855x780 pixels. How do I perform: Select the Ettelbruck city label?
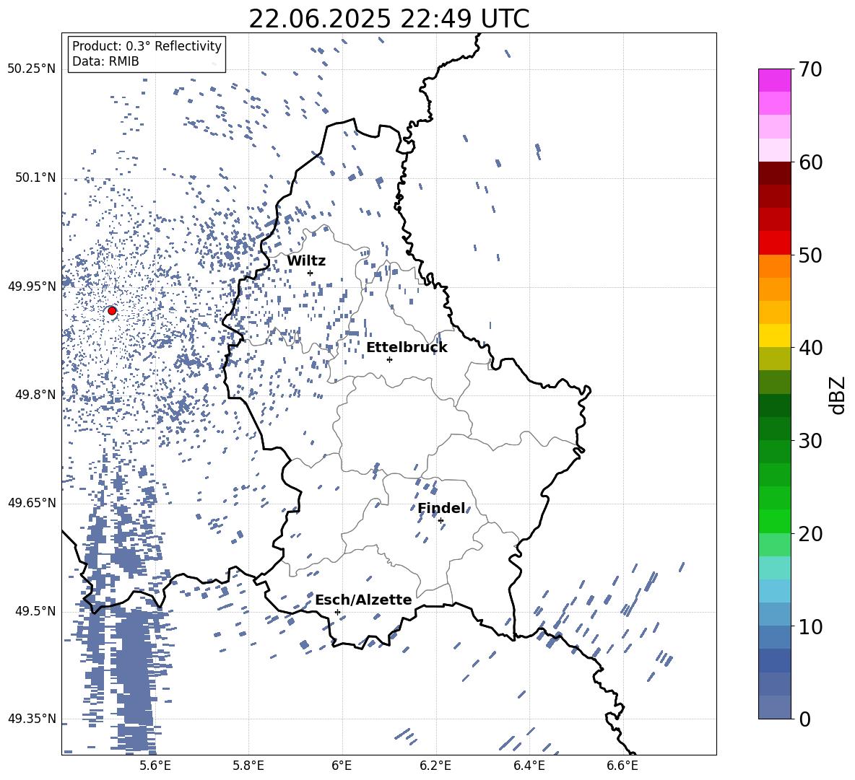coord(407,348)
